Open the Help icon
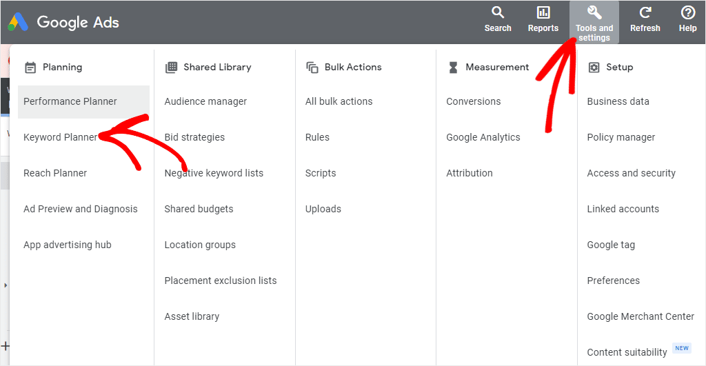 pos(687,12)
